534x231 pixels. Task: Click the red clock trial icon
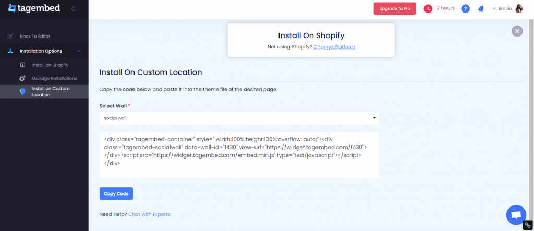coord(428,8)
